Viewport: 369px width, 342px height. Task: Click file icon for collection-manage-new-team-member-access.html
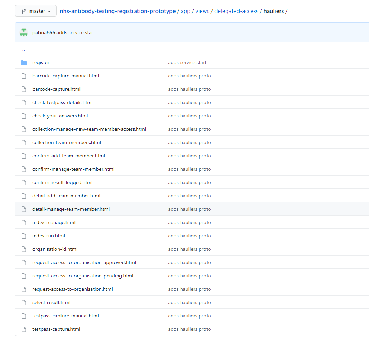pyautogui.click(x=24, y=129)
